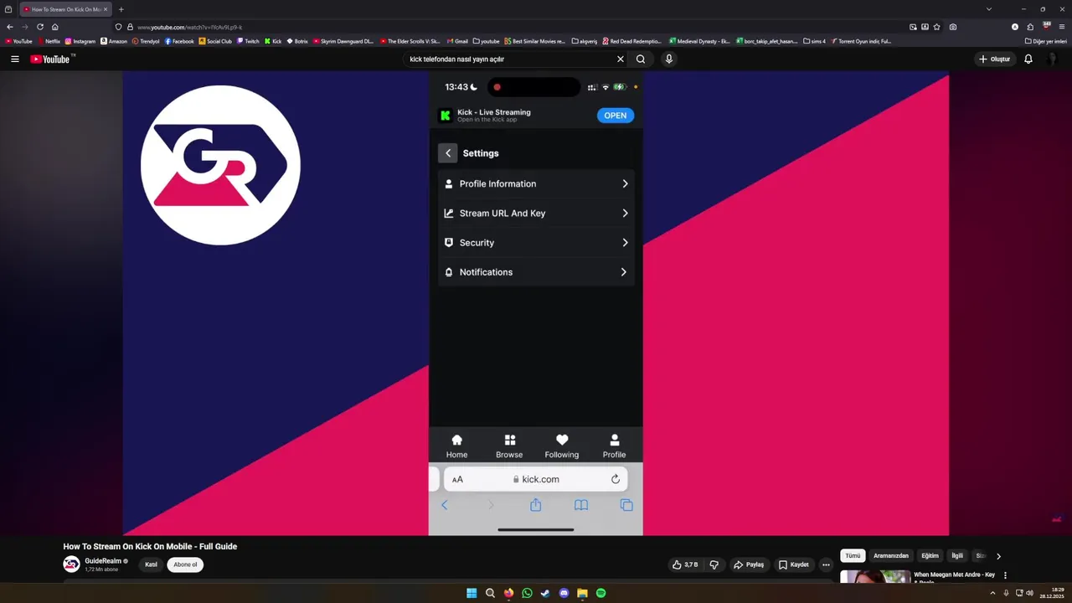This screenshot has width=1072, height=603.
Task: Dislike the video with the thumbs down
Action: [x=714, y=564]
